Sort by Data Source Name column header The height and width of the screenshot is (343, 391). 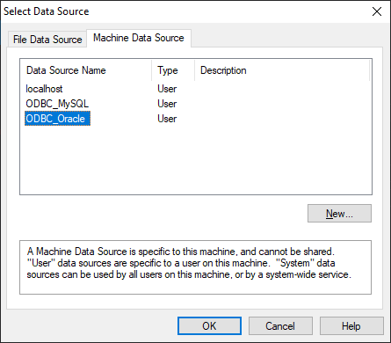tap(86, 70)
